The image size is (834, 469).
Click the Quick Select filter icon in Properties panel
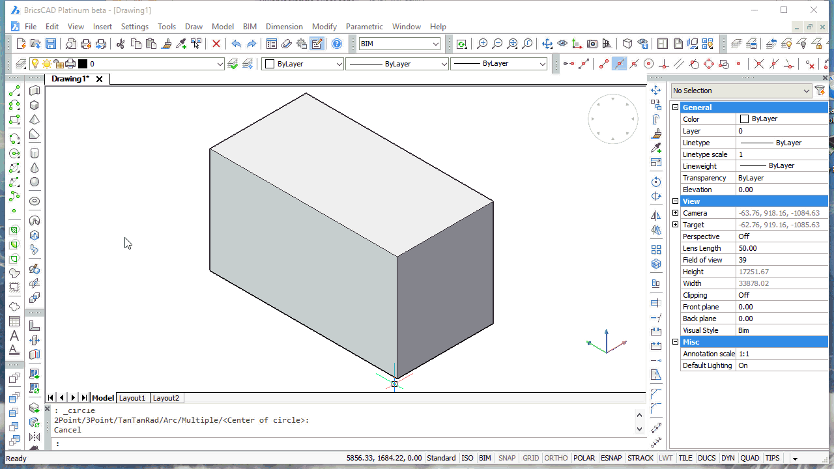click(x=820, y=91)
